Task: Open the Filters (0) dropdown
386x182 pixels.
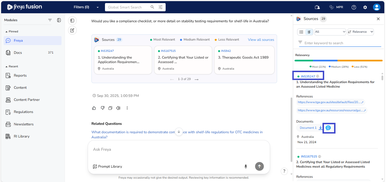Action: pyautogui.click(x=86, y=7)
